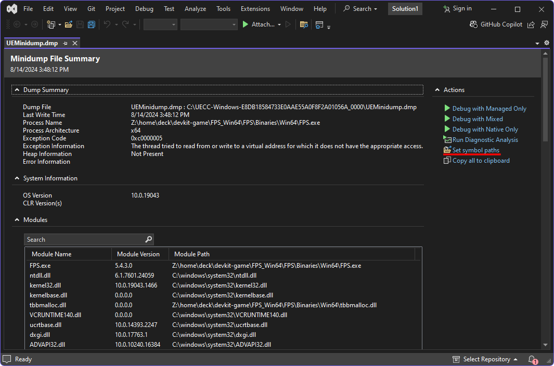Open the solution platforms combo box

[x=209, y=24]
